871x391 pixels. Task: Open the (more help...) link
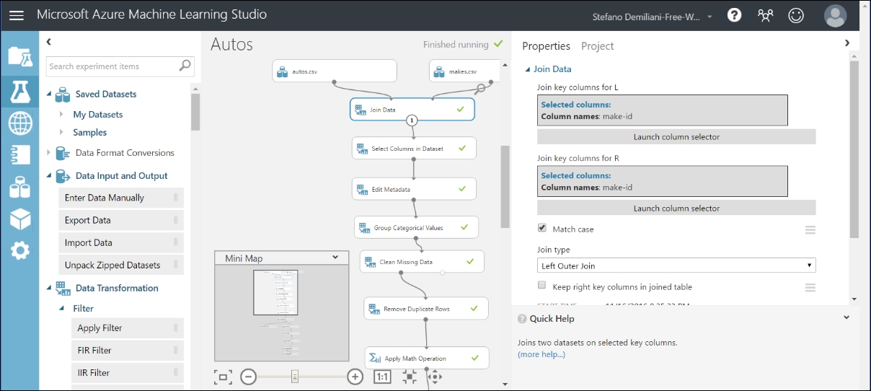pyautogui.click(x=541, y=354)
